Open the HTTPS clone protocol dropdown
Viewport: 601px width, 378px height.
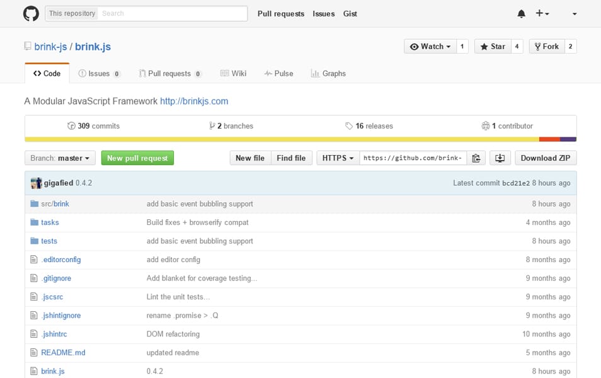(337, 157)
